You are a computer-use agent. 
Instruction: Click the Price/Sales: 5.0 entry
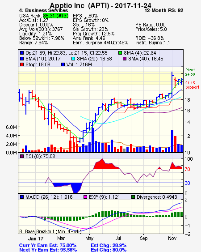point(151,29)
